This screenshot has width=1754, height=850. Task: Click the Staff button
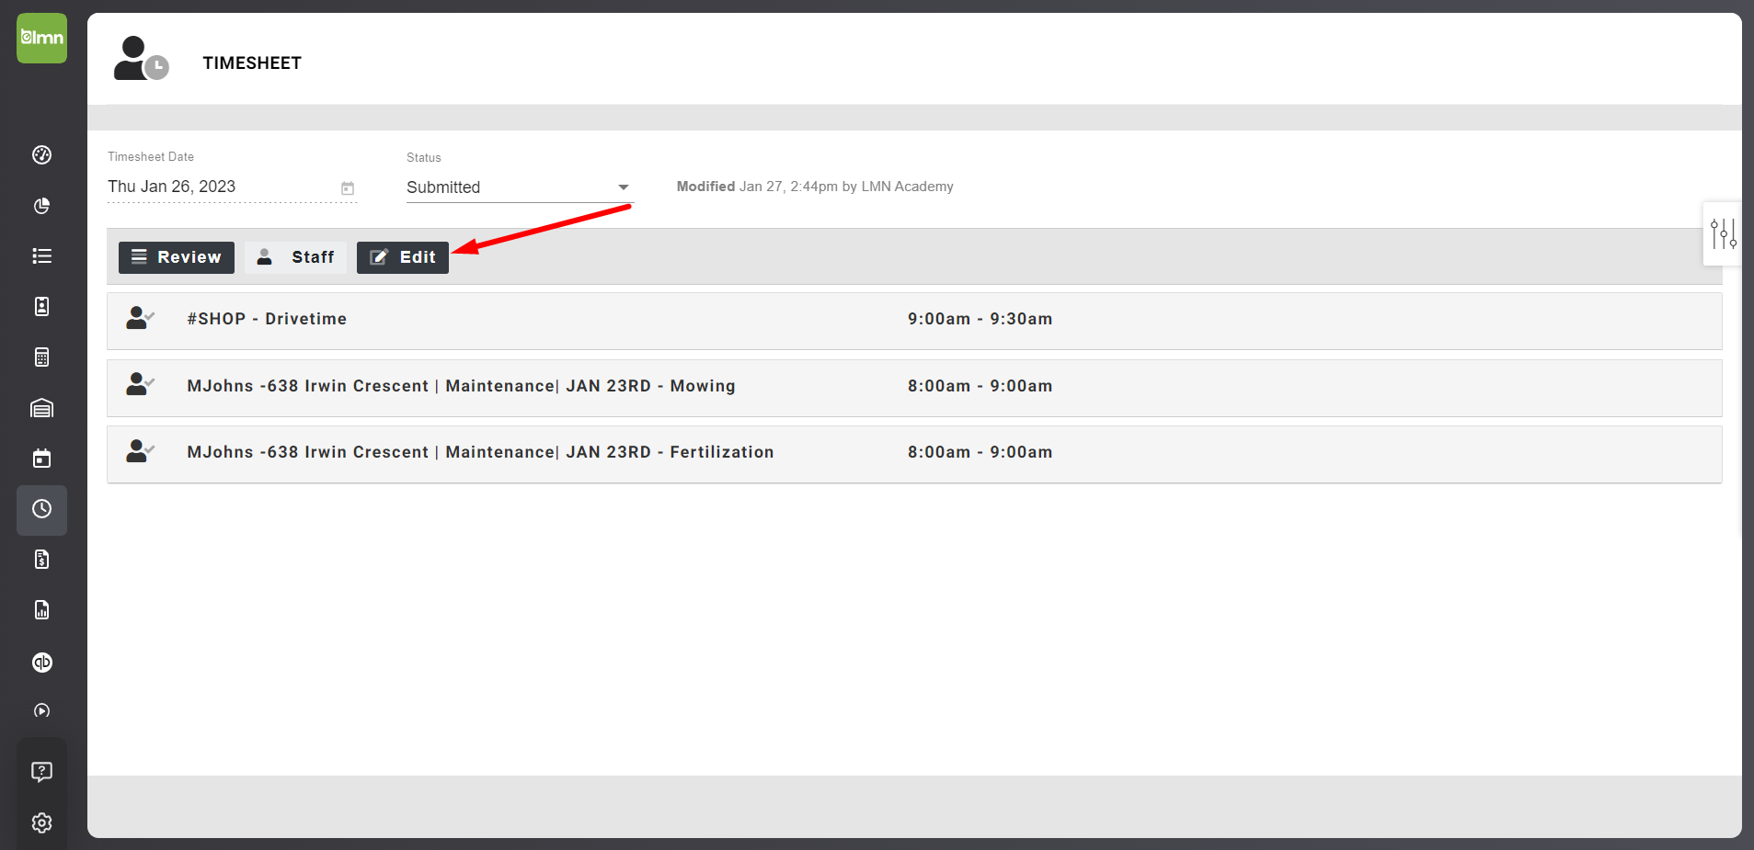pos(295,257)
